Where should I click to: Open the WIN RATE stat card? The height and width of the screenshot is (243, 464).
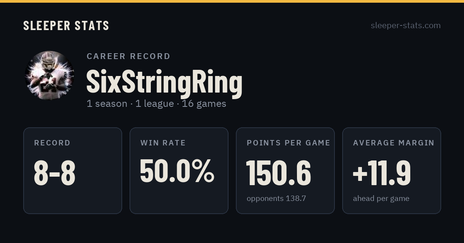click(179, 170)
